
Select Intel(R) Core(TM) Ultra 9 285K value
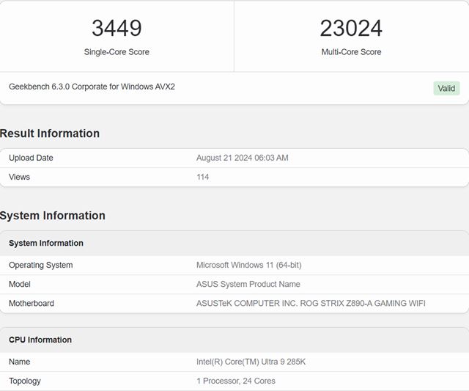click(x=251, y=362)
